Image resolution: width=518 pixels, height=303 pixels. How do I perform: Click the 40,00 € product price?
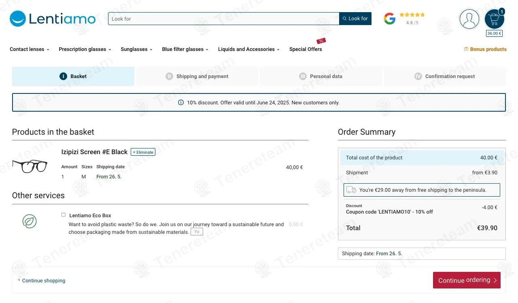pyautogui.click(x=295, y=167)
